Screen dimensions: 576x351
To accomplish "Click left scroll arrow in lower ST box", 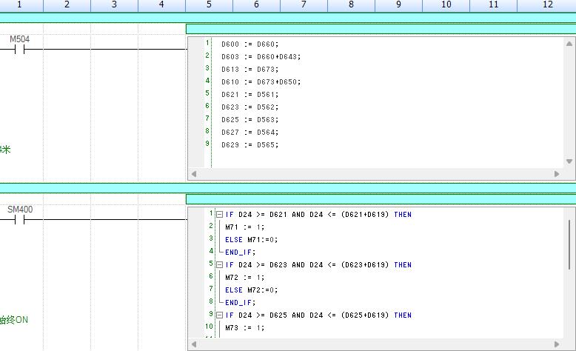I will click(194, 344).
